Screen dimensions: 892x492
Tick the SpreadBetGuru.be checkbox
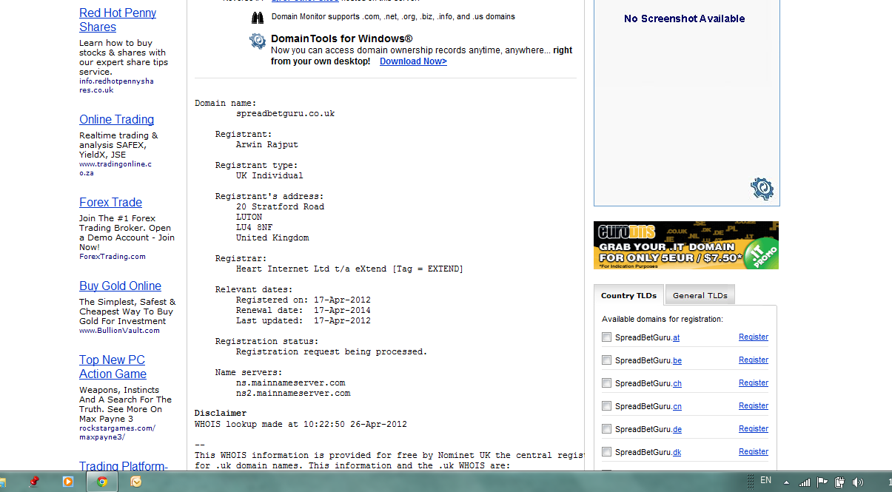coord(607,360)
